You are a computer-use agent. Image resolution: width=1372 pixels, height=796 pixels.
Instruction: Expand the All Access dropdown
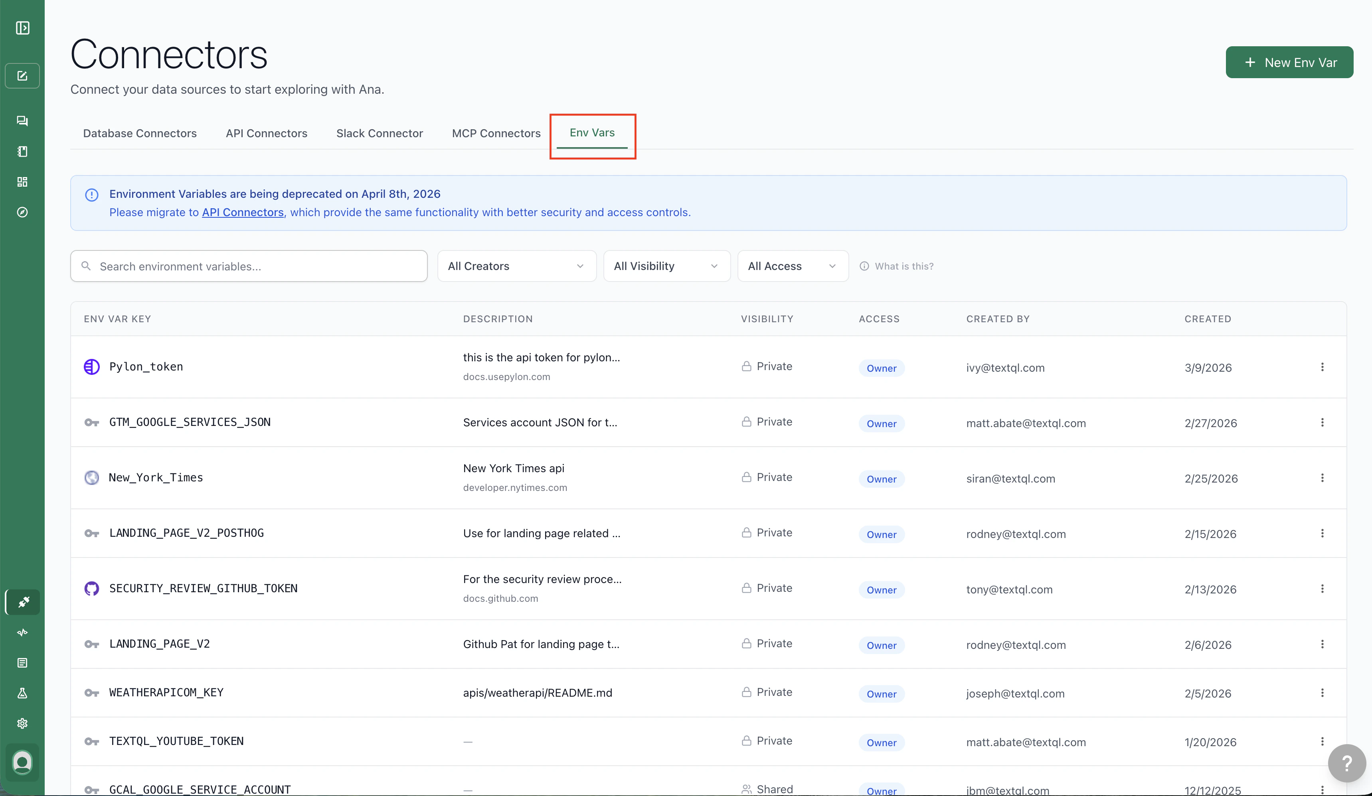click(x=793, y=266)
